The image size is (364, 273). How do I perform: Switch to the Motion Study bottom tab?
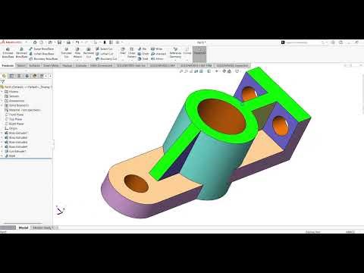click(x=42, y=227)
